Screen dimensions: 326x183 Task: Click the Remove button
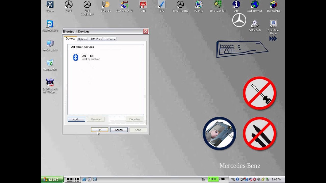tap(96, 119)
